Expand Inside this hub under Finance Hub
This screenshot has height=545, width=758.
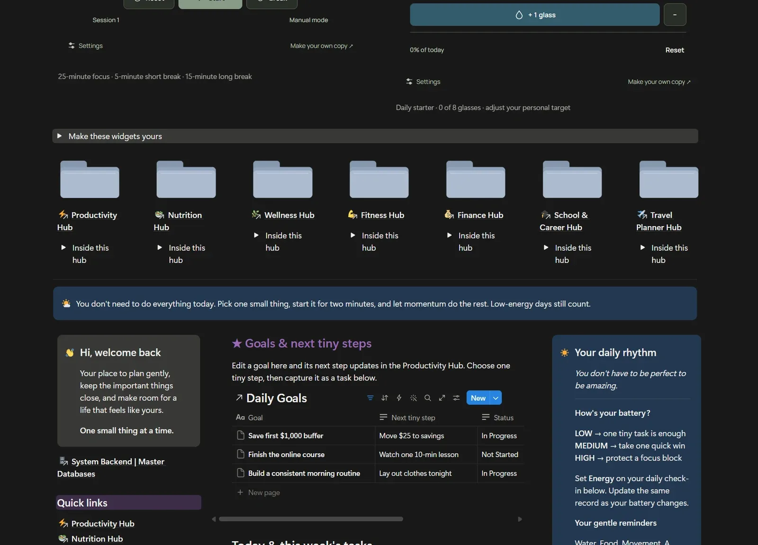click(x=450, y=235)
